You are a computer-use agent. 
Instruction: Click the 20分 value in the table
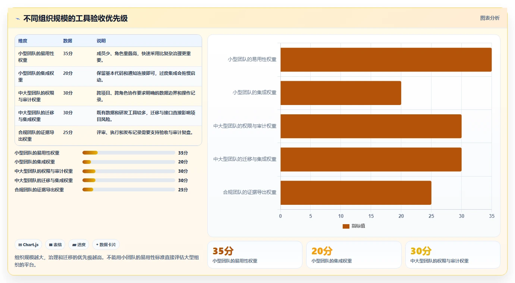pos(68,73)
